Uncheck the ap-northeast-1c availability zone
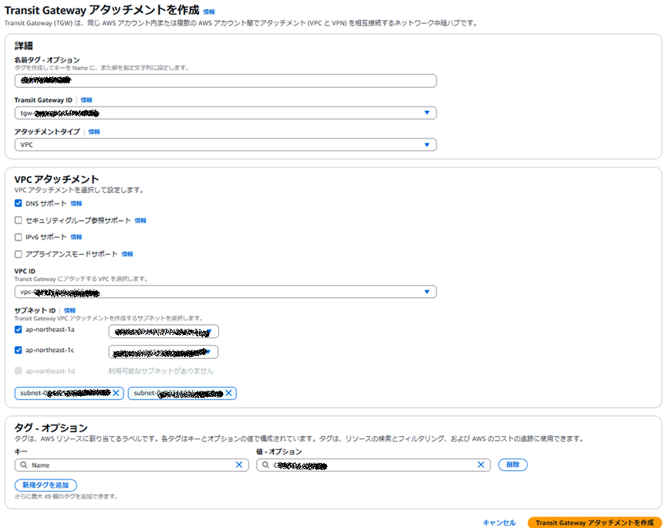The image size is (668, 528). pyautogui.click(x=19, y=350)
